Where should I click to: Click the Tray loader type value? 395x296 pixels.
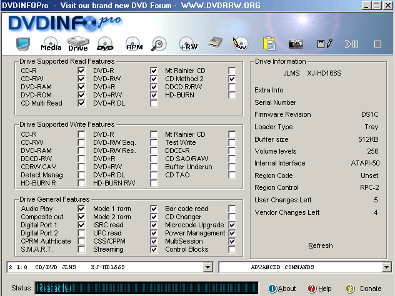[x=372, y=127]
